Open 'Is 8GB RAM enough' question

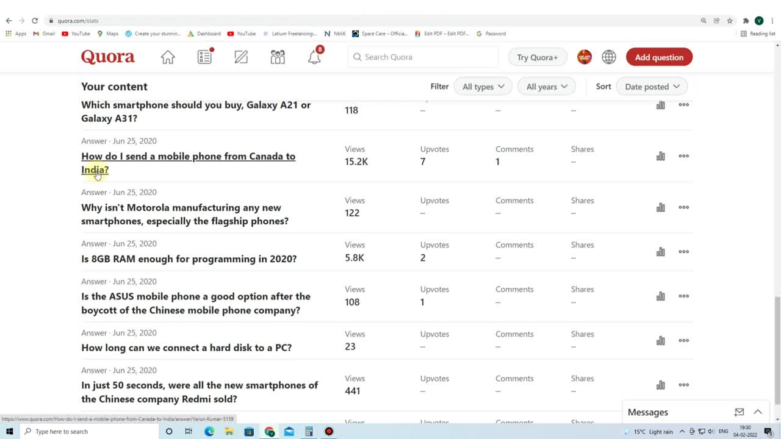pos(189,259)
